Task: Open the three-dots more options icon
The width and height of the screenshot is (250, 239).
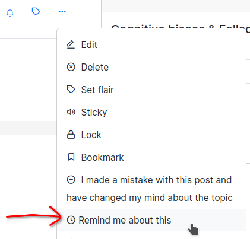Action: (x=62, y=12)
